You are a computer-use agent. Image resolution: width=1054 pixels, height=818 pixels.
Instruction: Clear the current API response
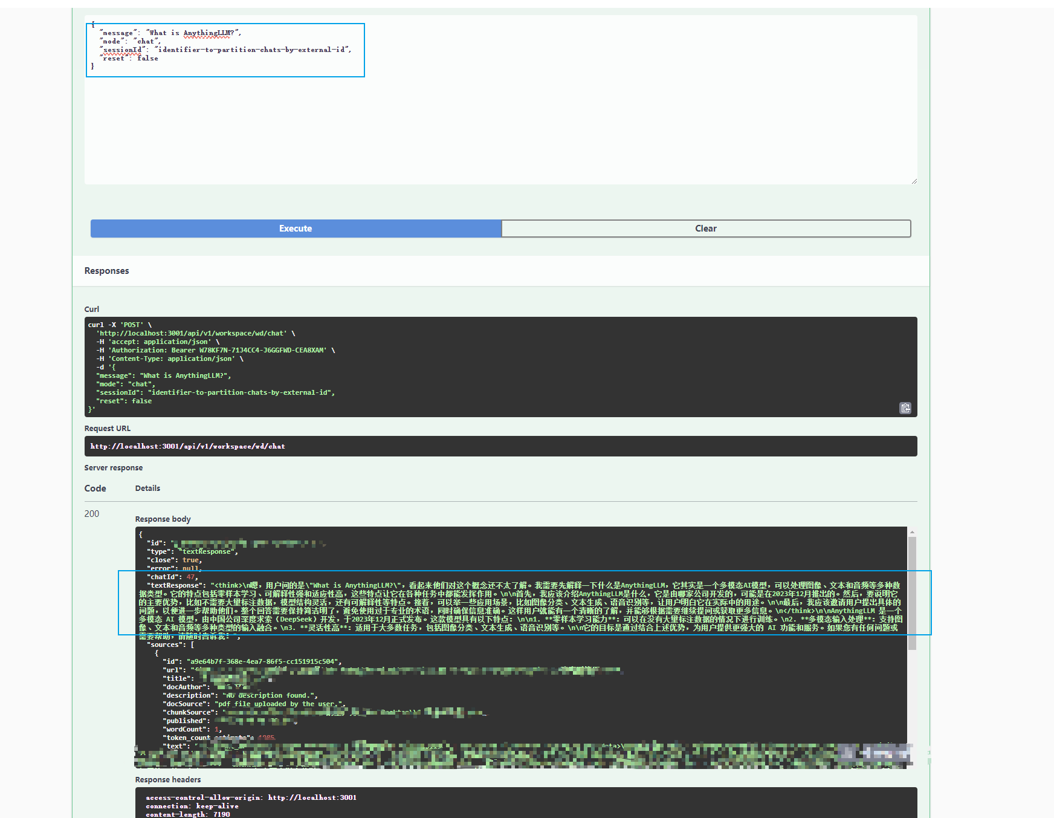(705, 229)
